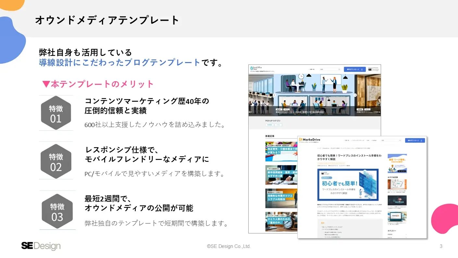Go to previous carousel slide arrow

point(274,95)
